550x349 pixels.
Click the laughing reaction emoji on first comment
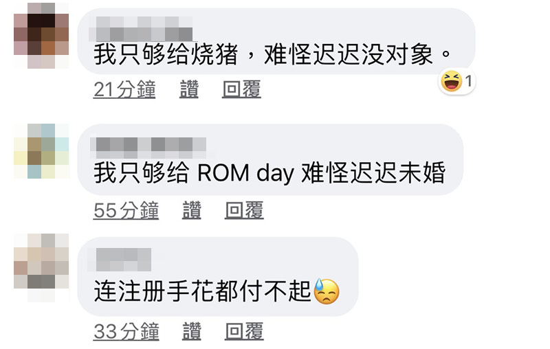coord(451,81)
